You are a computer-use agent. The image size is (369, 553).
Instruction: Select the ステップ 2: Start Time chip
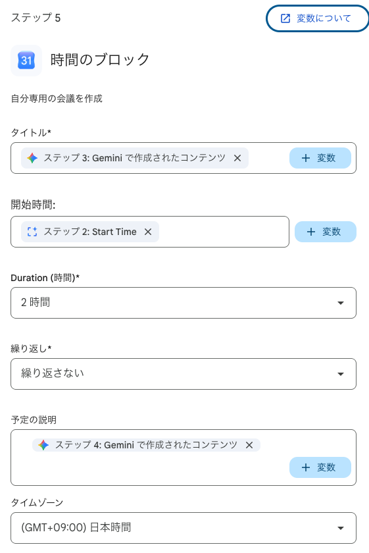pyautogui.click(x=90, y=232)
